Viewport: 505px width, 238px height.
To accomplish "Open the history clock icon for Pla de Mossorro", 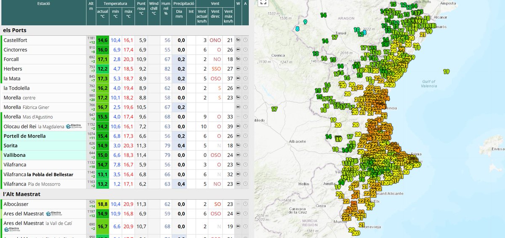I will [x=245, y=184].
